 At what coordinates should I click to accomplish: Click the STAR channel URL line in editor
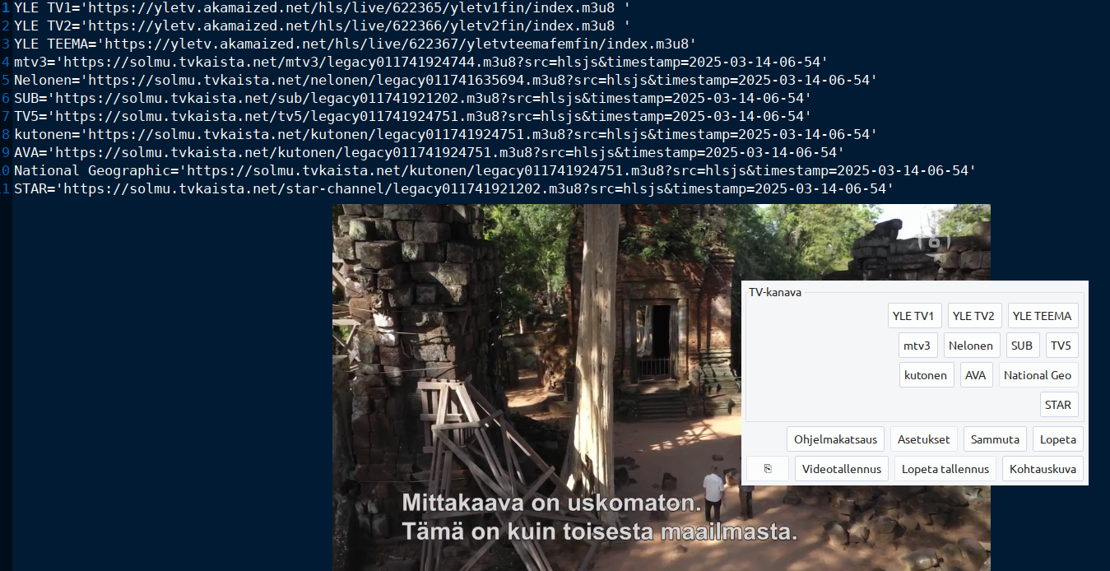tap(453, 189)
